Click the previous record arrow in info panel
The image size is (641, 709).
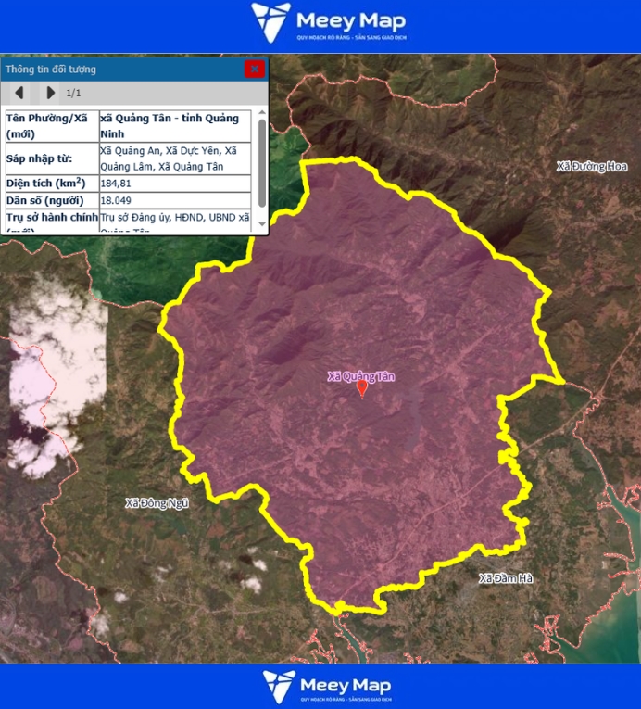coord(19,93)
